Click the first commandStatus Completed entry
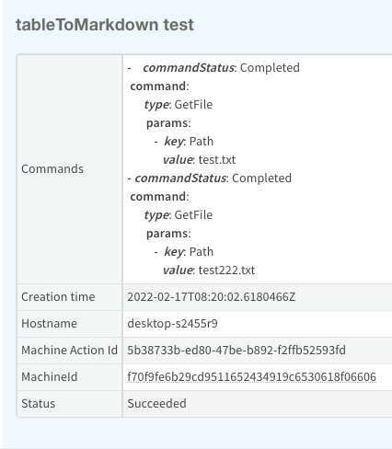Screen dimensions: 392x449 point(221,68)
